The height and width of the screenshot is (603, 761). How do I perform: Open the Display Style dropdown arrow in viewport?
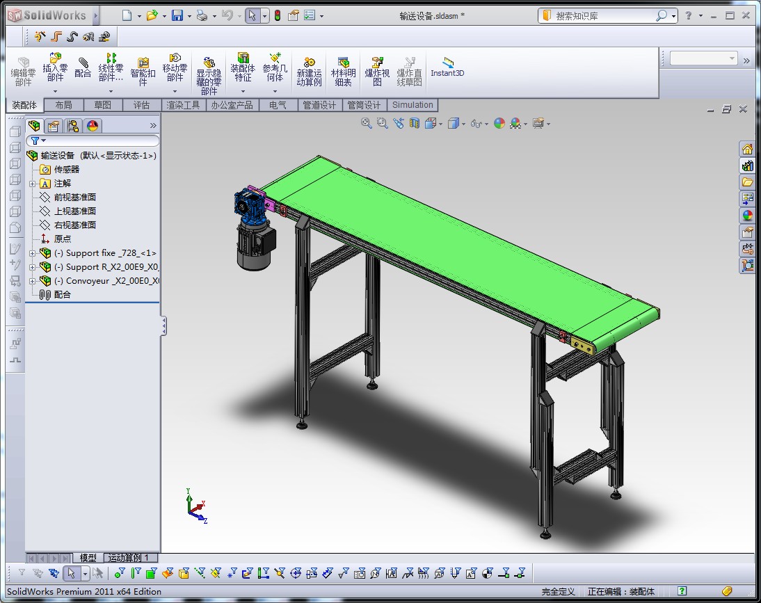[x=463, y=124]
